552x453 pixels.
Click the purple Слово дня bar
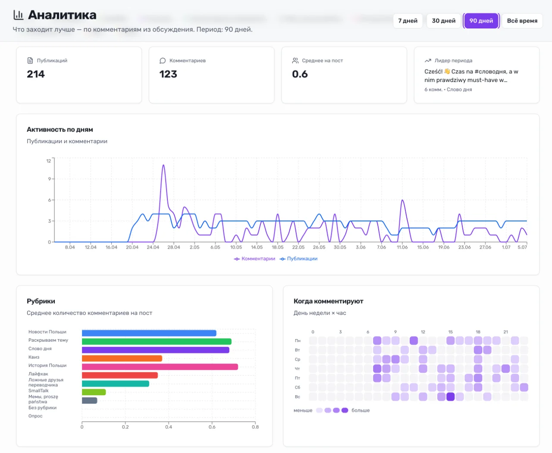(156, 350)
